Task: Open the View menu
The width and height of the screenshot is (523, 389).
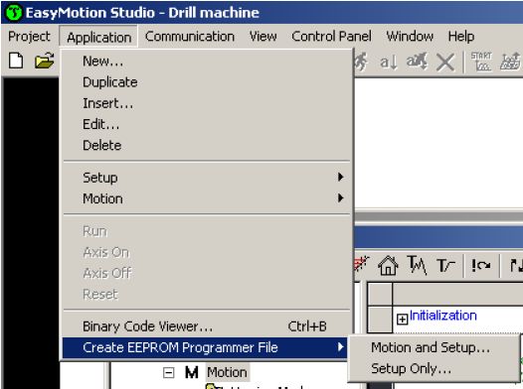Action: click(x=263, y=37)
